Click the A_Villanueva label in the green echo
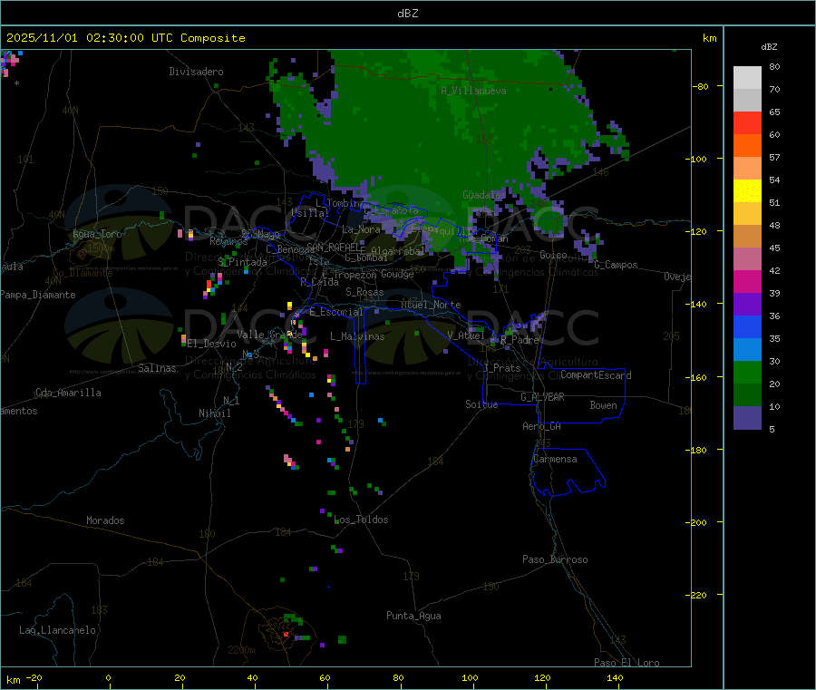 pyautogui.click(x=473, y=91)
